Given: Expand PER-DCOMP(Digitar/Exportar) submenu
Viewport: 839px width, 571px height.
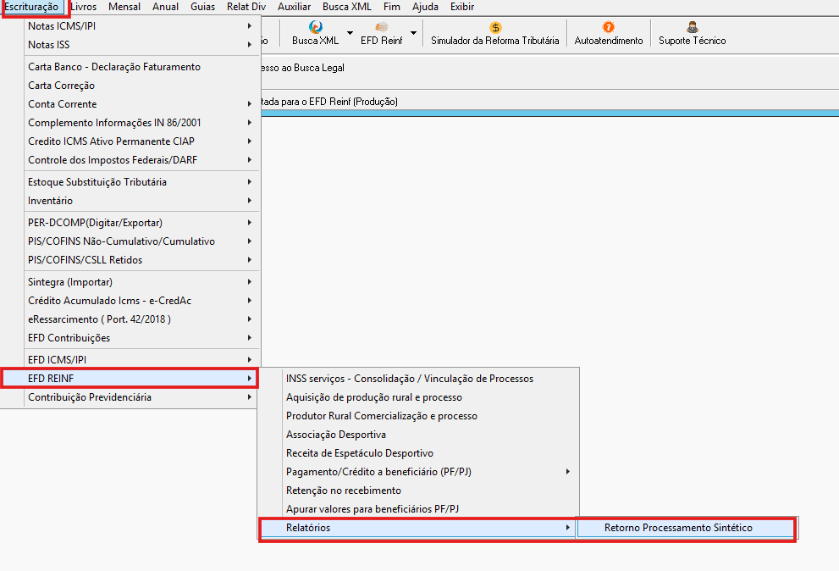Looking at the screenshot, I should (141, 223).
